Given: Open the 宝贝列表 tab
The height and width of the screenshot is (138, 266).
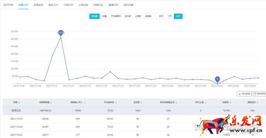Looking at the screenshot, I should point(8,5).
